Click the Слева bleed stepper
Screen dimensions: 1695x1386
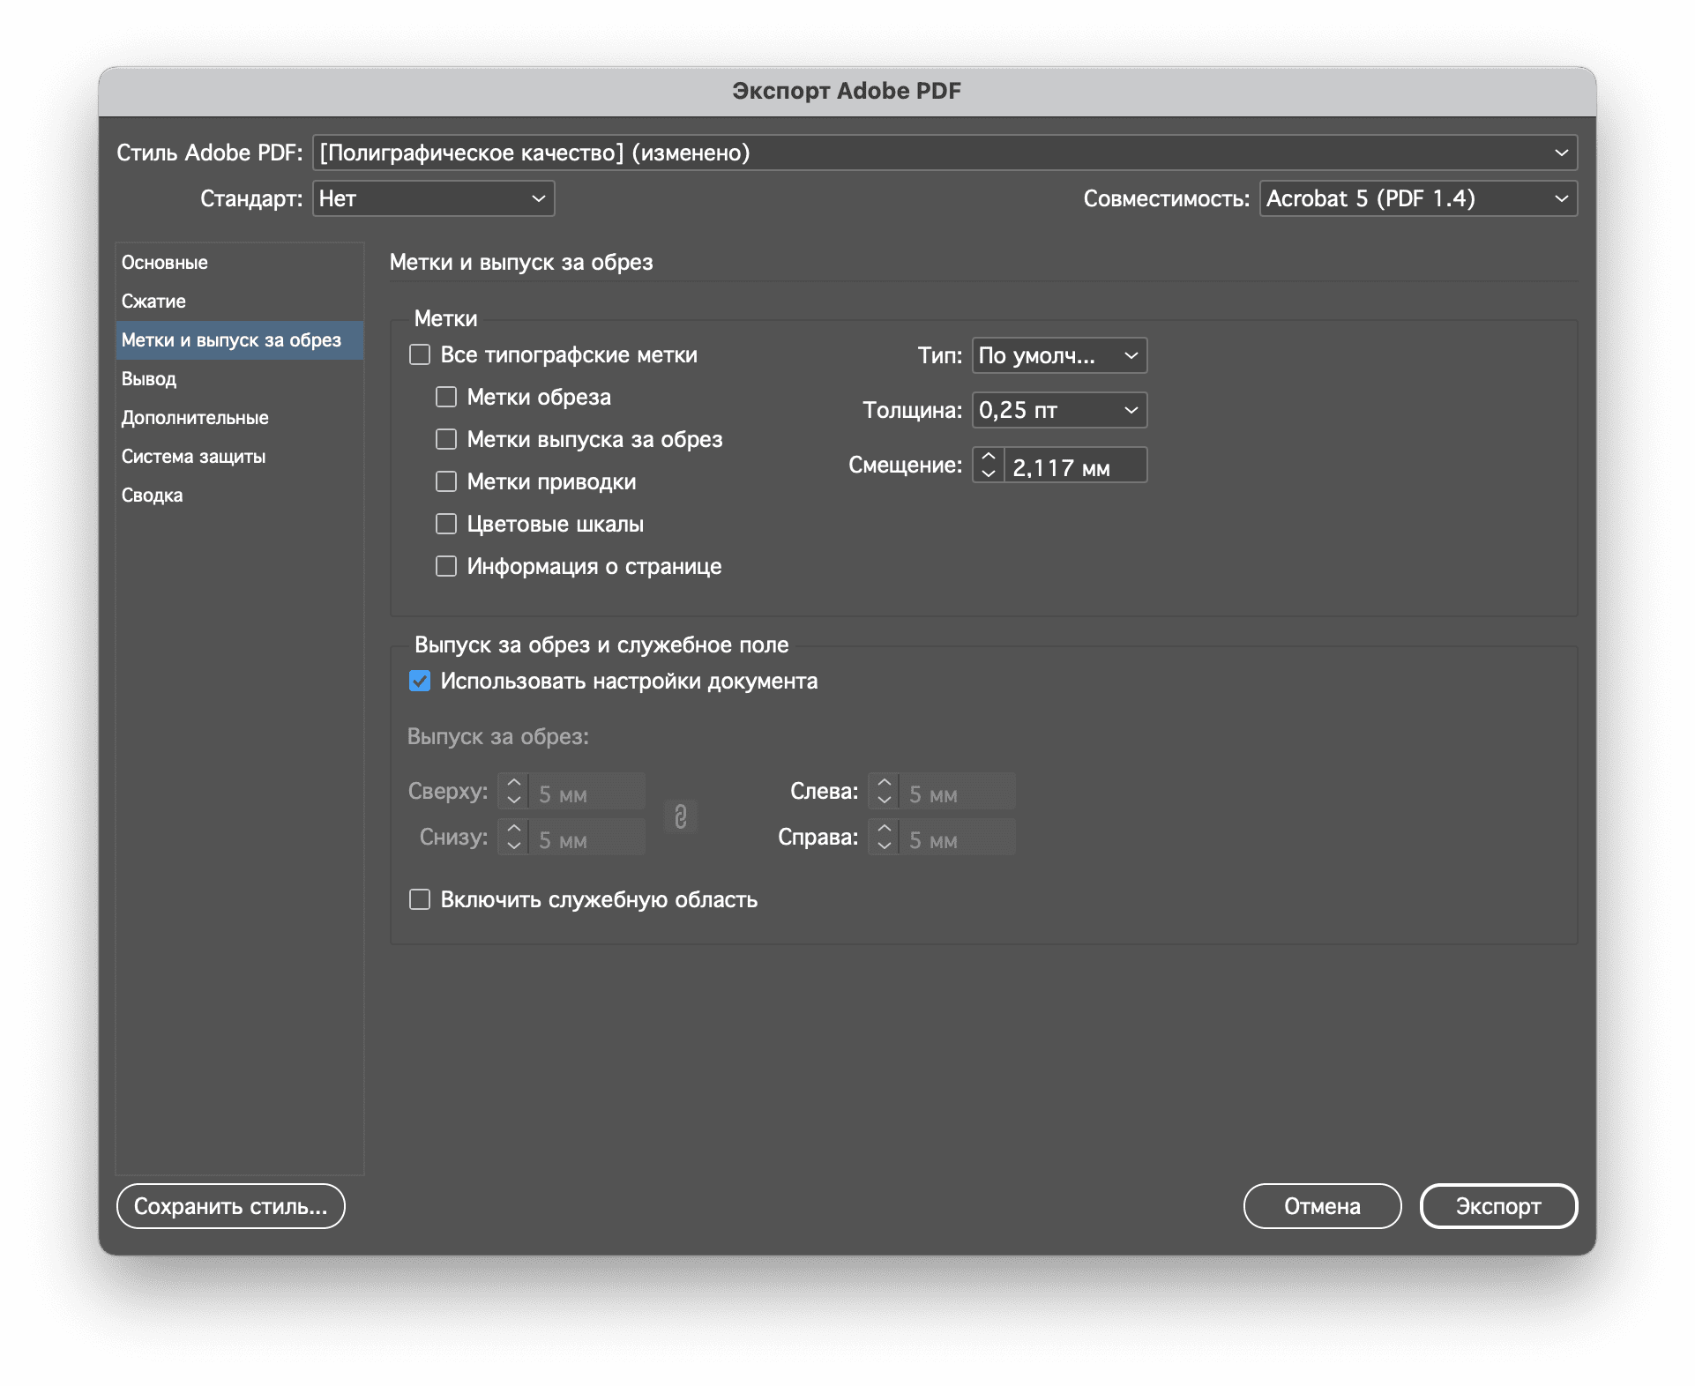click(885, 791)
